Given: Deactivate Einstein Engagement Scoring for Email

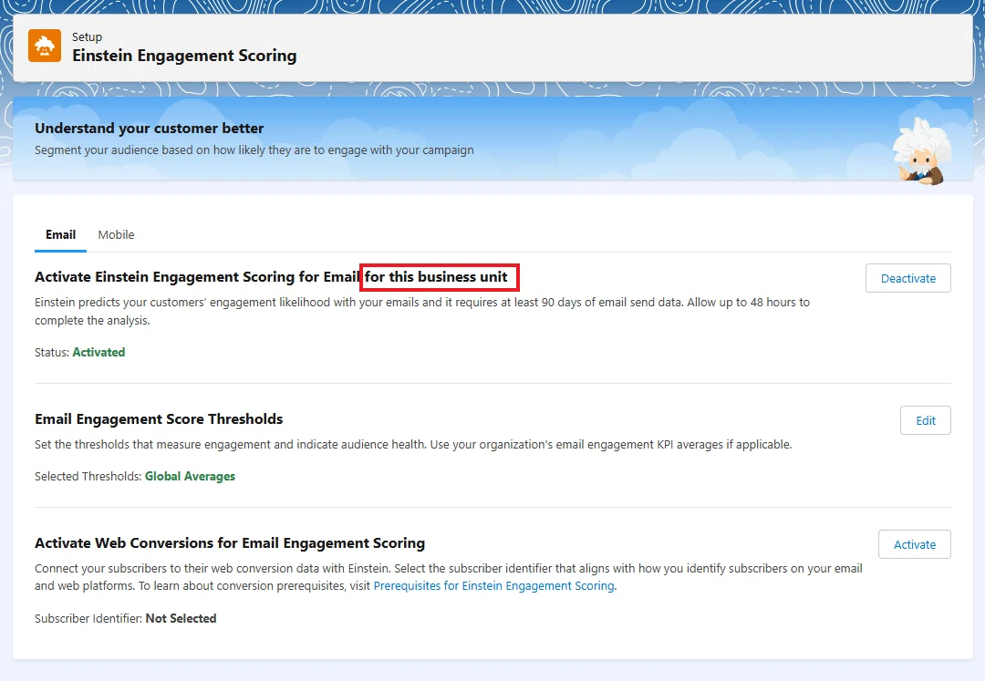Looking at the screenshot, I should pyautogui.click(x=907, y=278).
